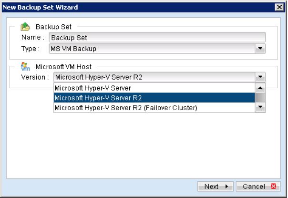
Task: Click the Name input field
Action: point(157,38)
